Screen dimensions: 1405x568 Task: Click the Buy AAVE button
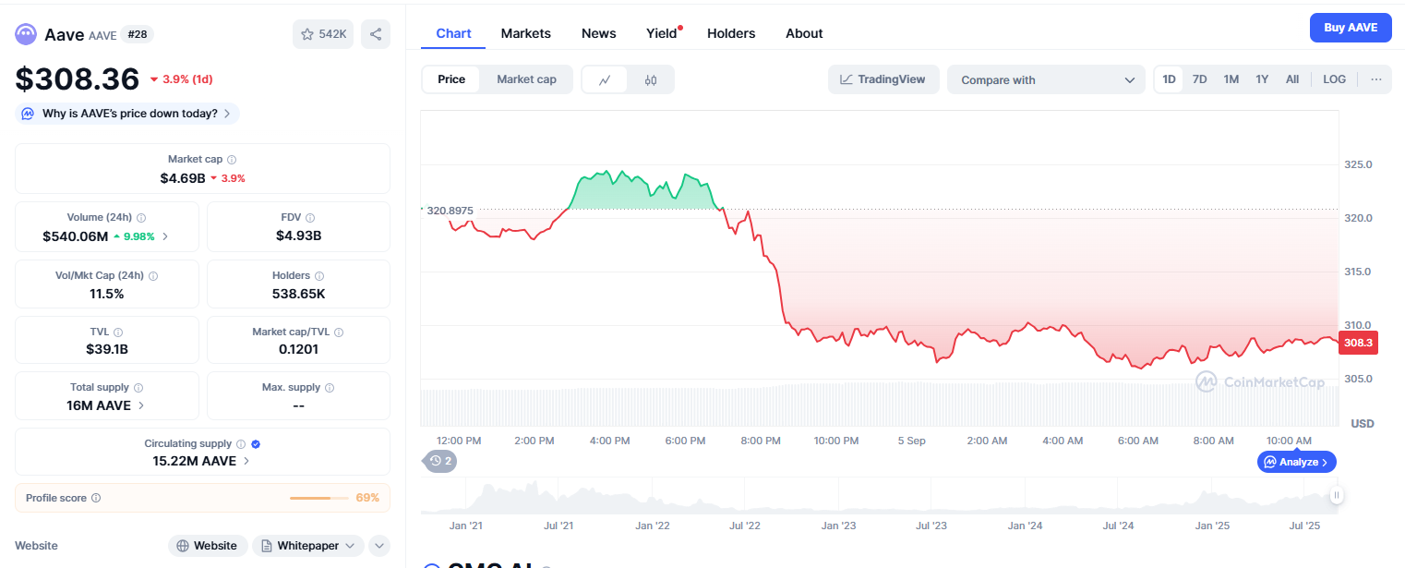coord(1351,28)
